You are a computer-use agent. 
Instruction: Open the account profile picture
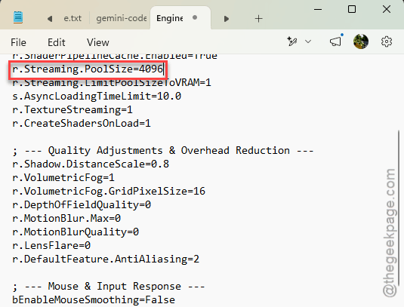360,41
